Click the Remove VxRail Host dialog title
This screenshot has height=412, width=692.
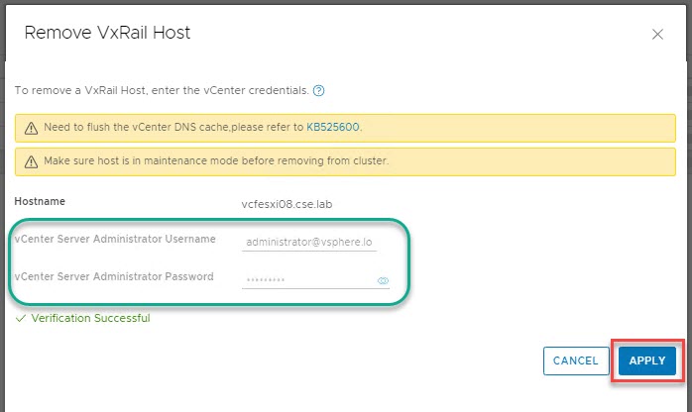tap(107, 33)
